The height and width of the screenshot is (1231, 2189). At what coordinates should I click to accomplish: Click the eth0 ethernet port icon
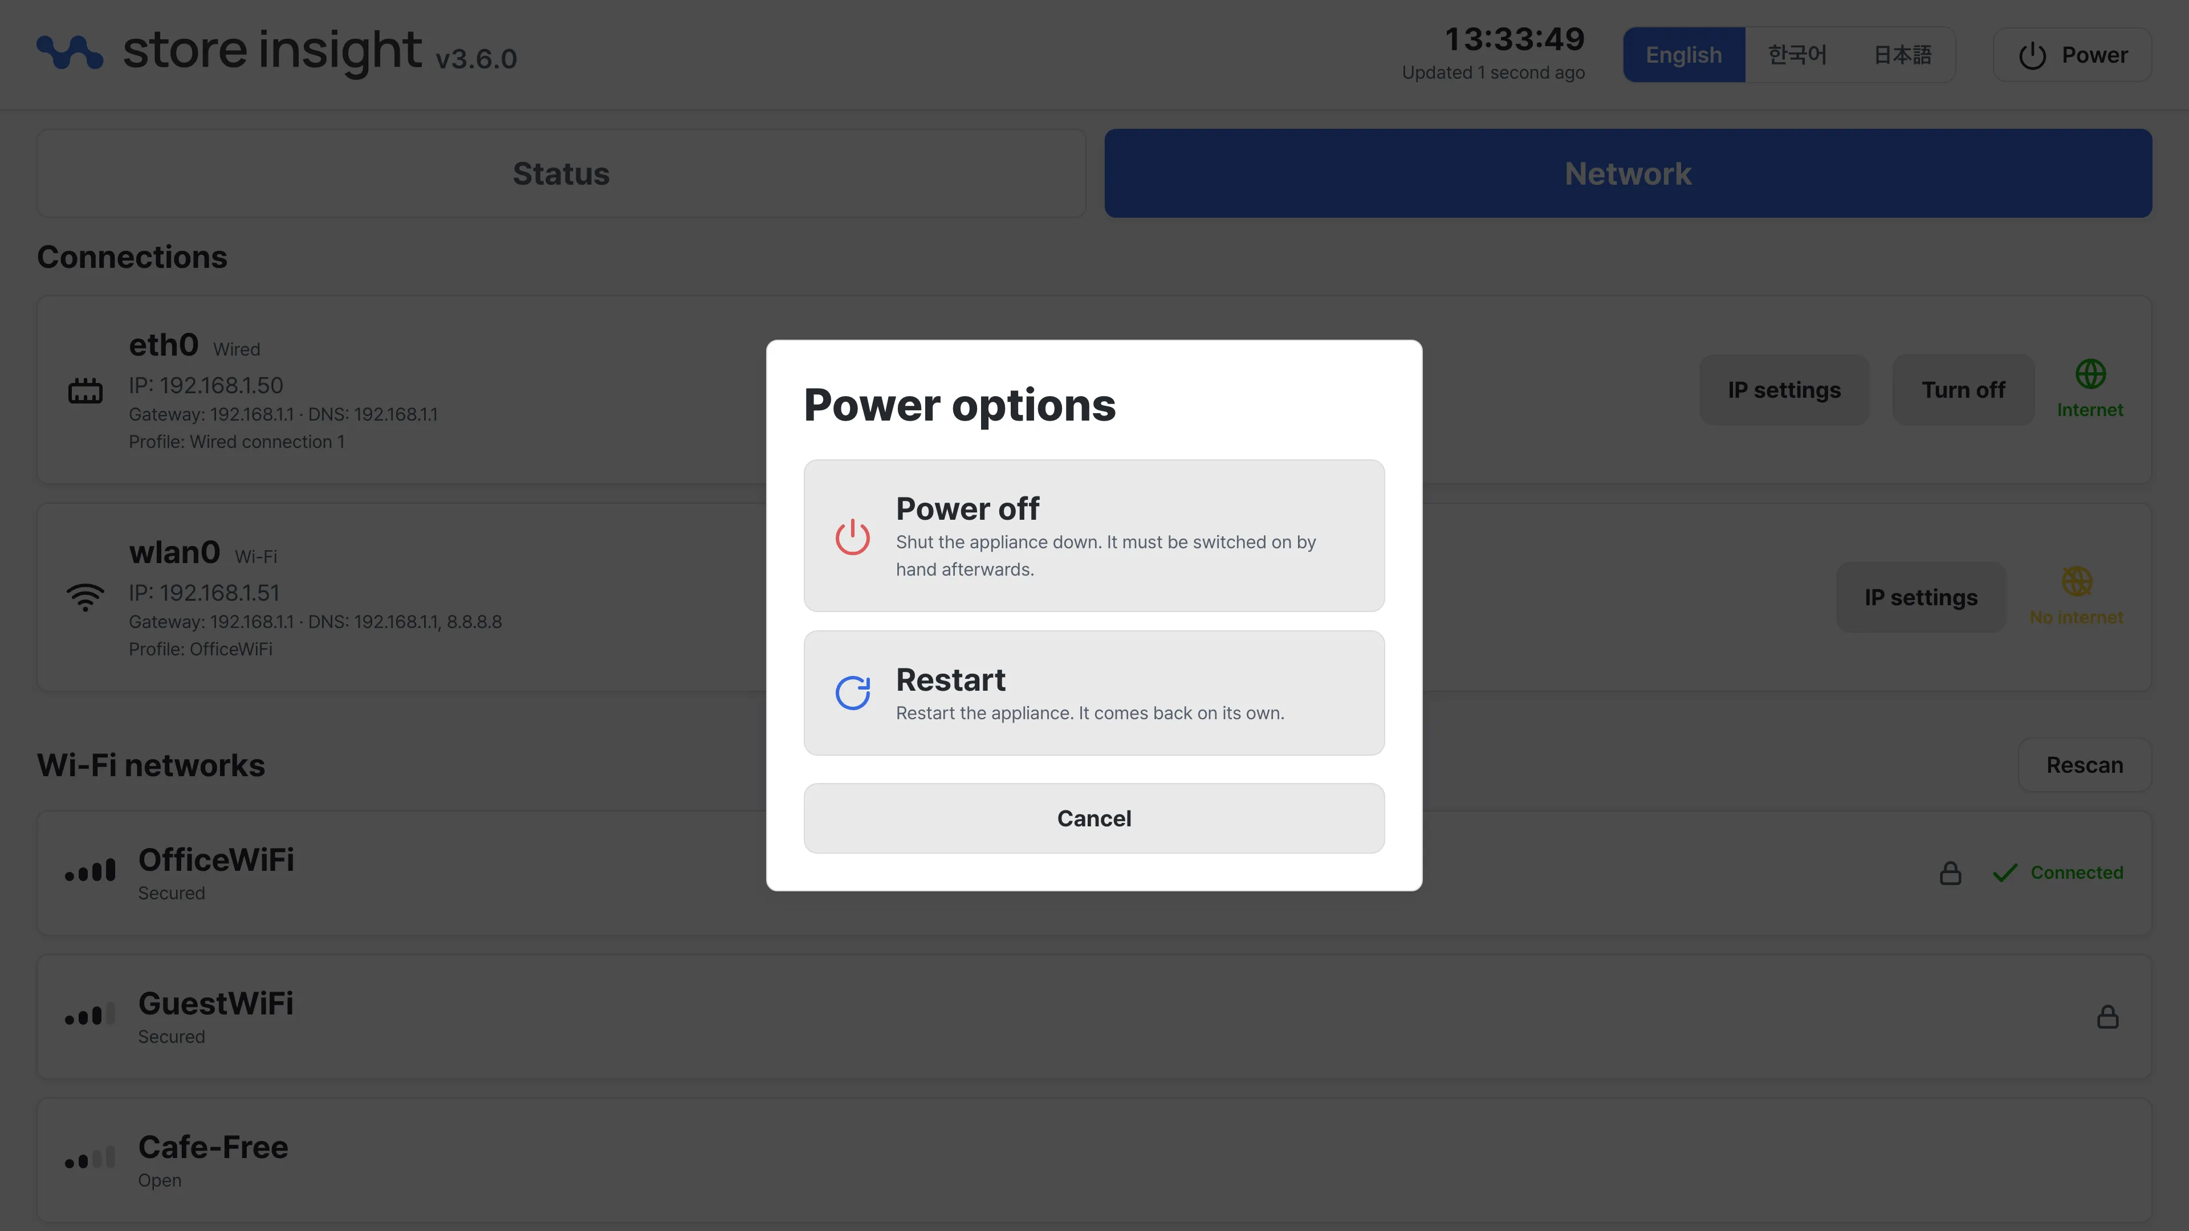coord(85,390)
